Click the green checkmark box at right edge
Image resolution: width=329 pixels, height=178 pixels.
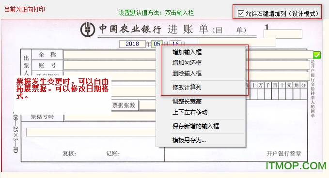pyautogui.click(x=316, y=55)
